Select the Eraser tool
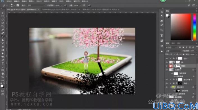 (x=3, y=47)
